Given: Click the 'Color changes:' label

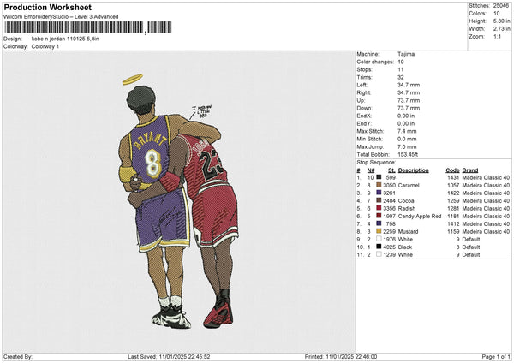Looking at the screenshot, I should pos(375,62).
